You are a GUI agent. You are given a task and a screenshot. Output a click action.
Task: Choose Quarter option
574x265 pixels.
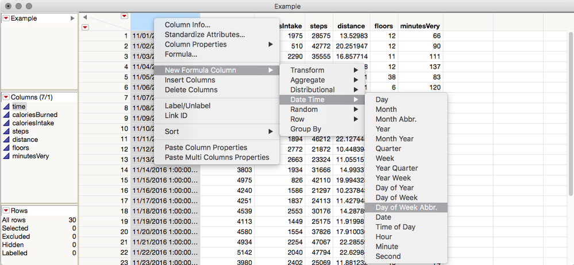[x=406, y=149]
